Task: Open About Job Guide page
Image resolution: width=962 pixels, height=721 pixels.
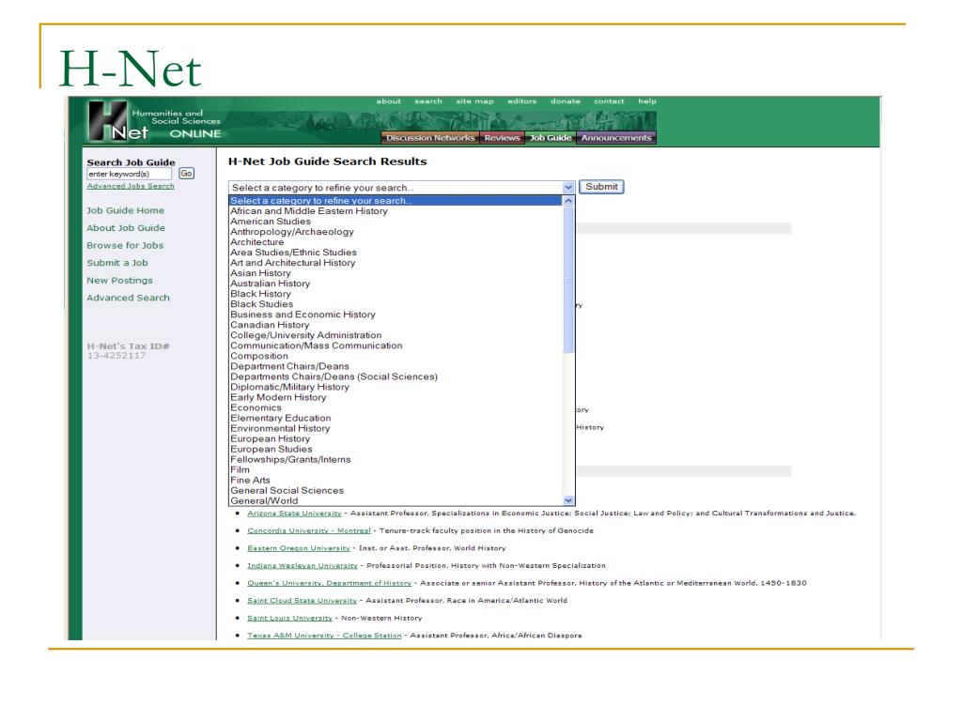Action: (x=126, y=227)
